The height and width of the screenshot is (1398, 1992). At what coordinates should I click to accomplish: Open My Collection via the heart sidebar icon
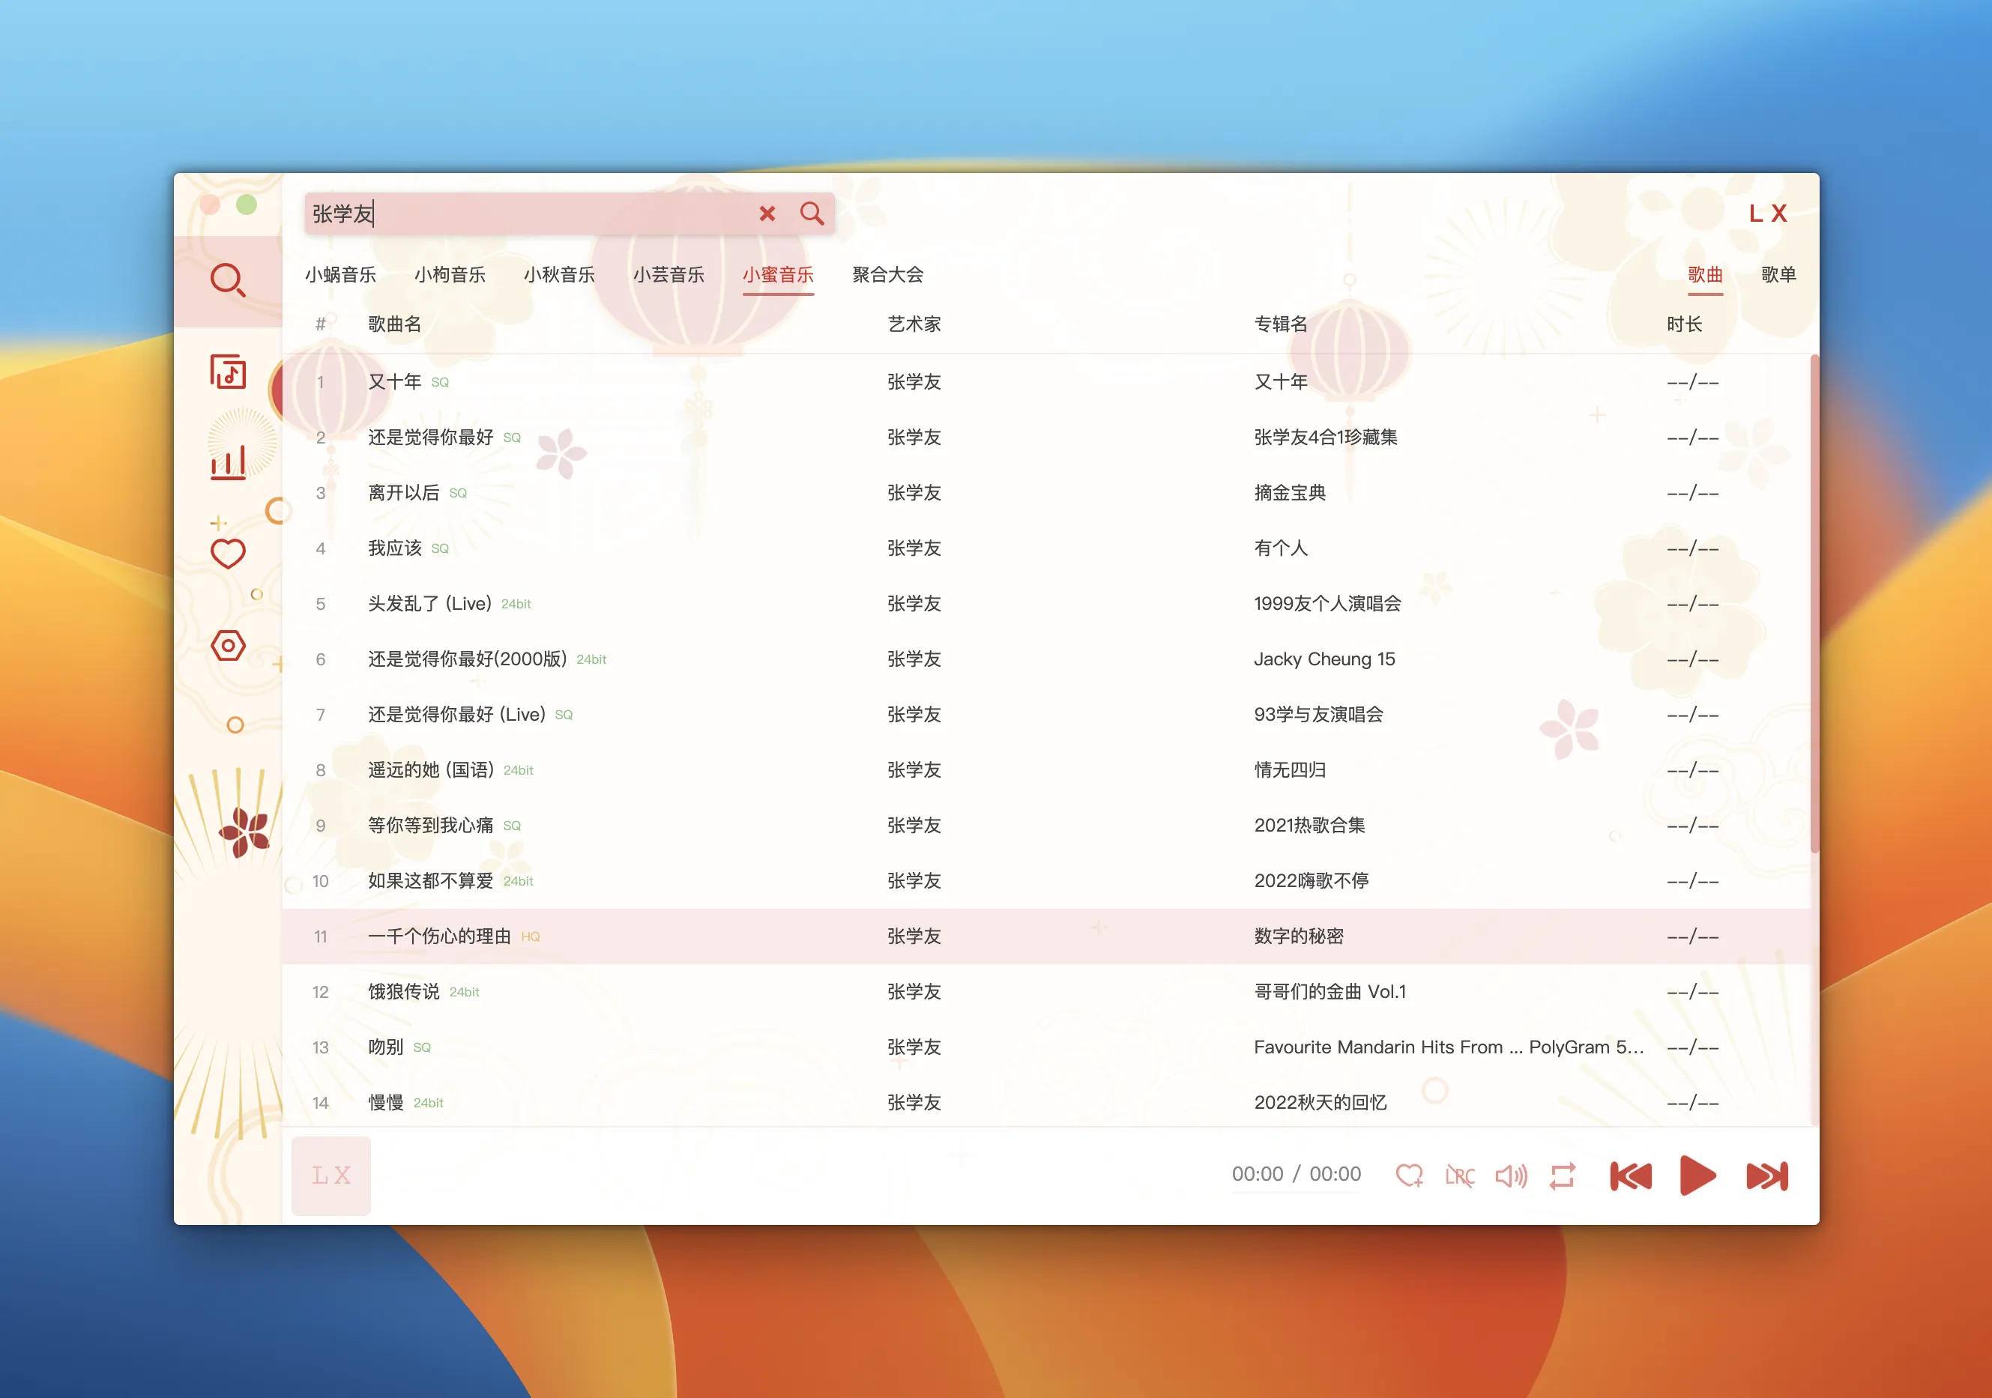click(228, 552)
